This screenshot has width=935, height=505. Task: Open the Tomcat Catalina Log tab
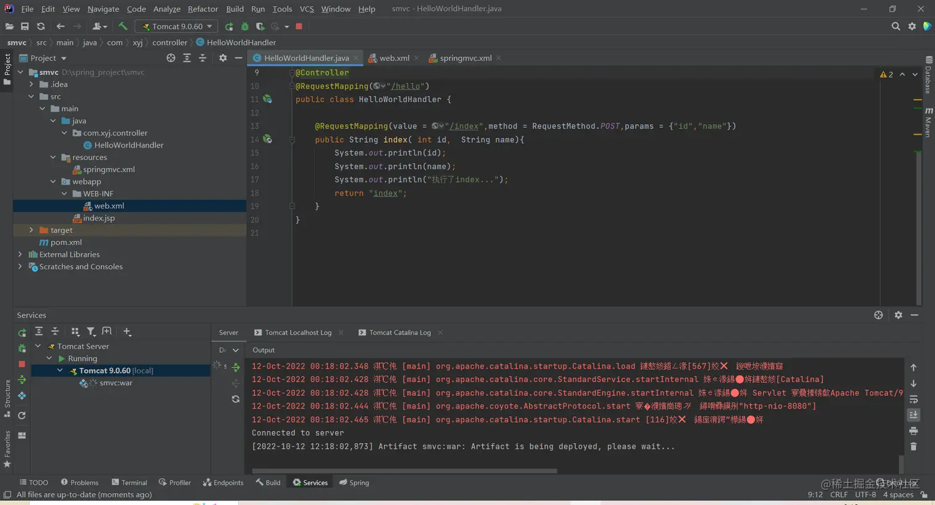pyautogui.click(x=400, y=333)
